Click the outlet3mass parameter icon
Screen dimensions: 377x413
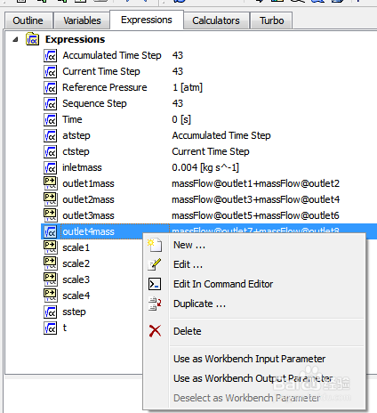(x=50, y=215)
